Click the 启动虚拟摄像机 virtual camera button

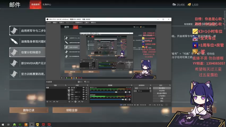tap(162, 93)
